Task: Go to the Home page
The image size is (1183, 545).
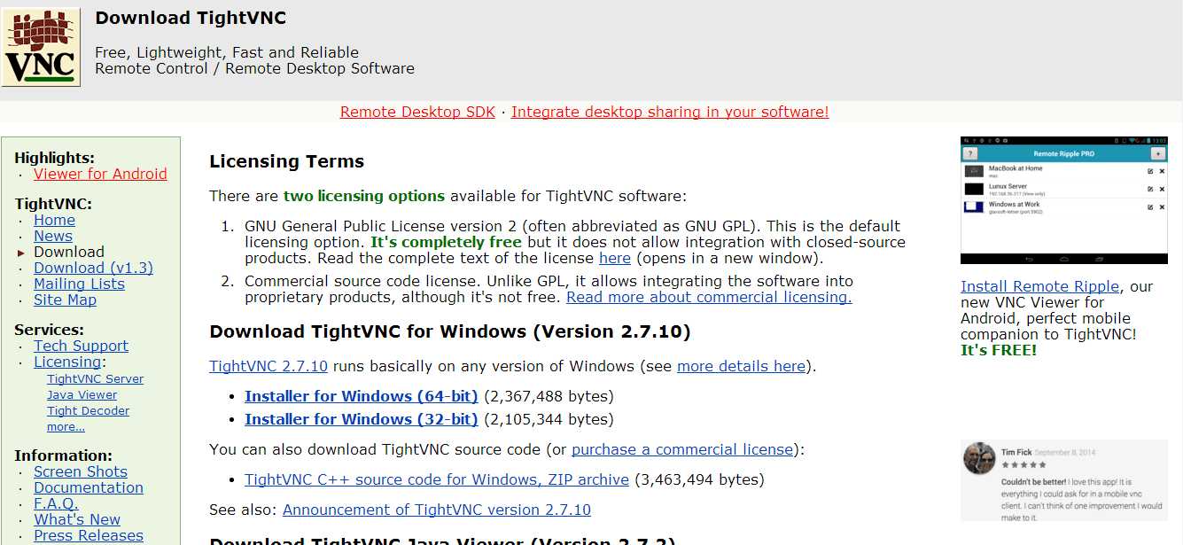Action: coord(54,220)
